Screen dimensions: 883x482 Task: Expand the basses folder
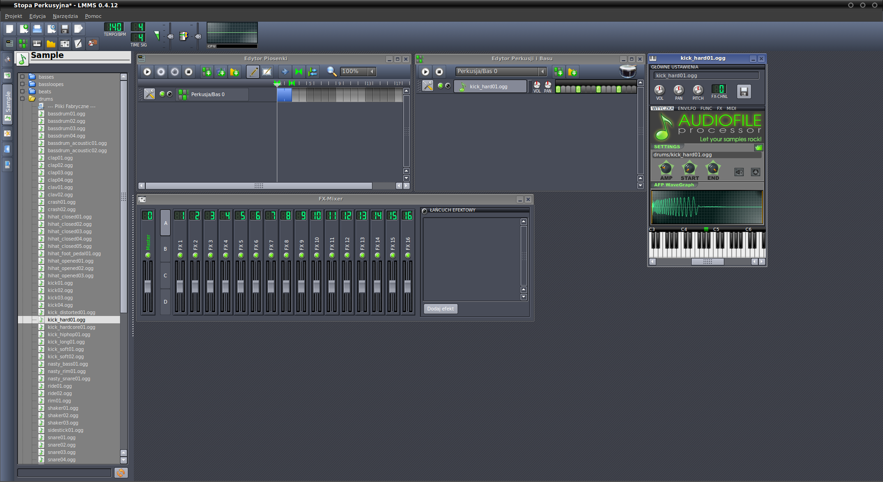(22, 77)
